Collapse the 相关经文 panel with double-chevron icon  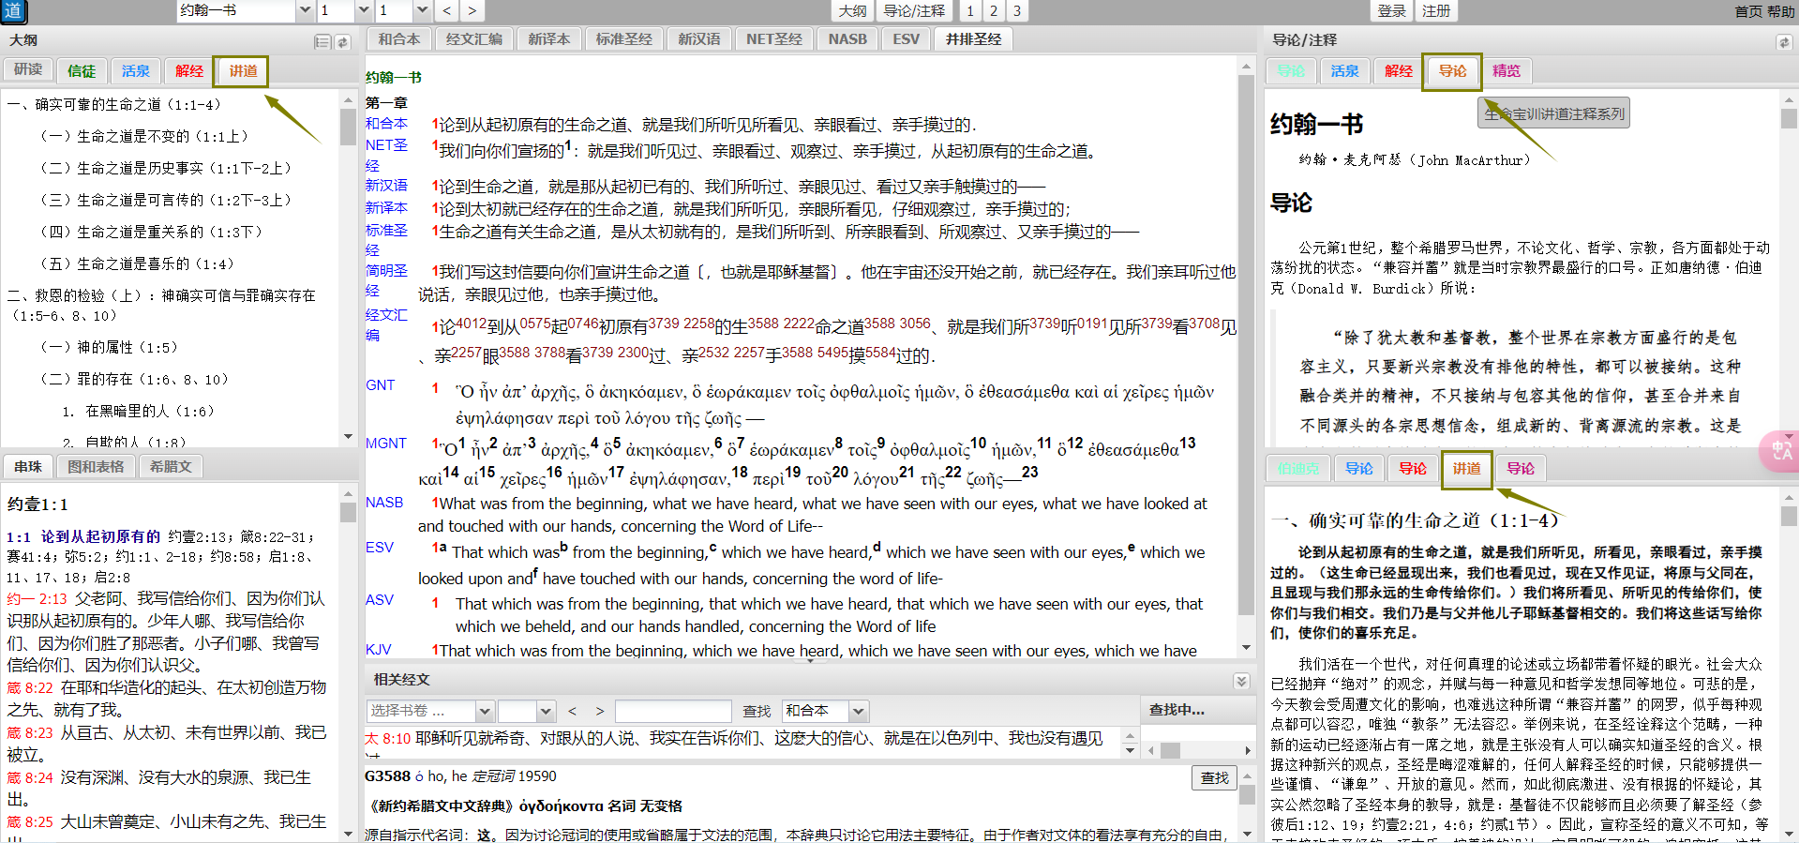click(1241, 681)
